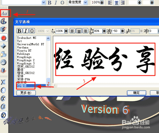Open the font name dropdown in main toolbar
Image resolution: width=159 pixels, height=133 pixels.
(44, 2)
